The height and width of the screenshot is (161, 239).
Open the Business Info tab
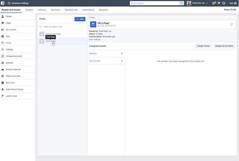(x=71, y=10)
